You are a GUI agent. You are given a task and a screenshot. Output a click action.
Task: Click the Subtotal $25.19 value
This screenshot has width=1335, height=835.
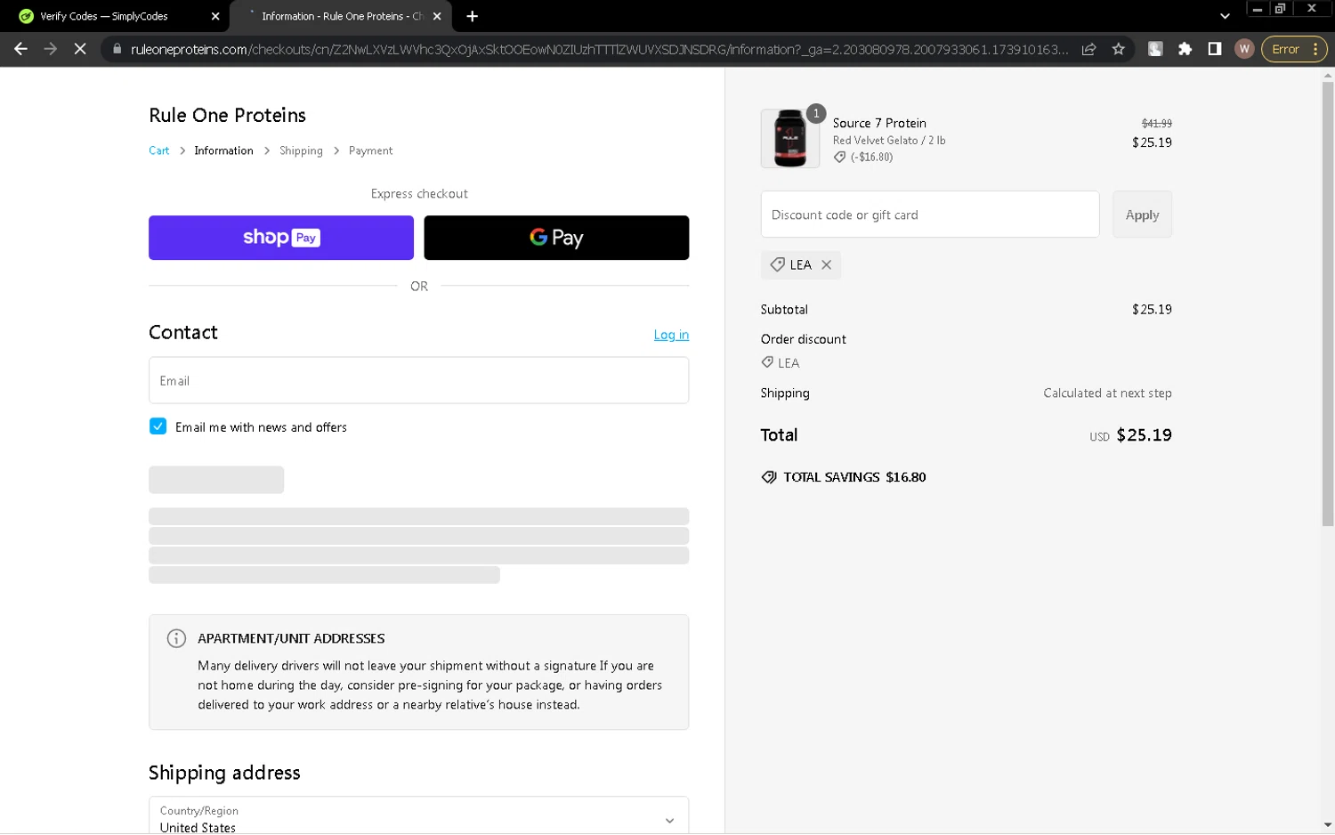[1152, 310]
